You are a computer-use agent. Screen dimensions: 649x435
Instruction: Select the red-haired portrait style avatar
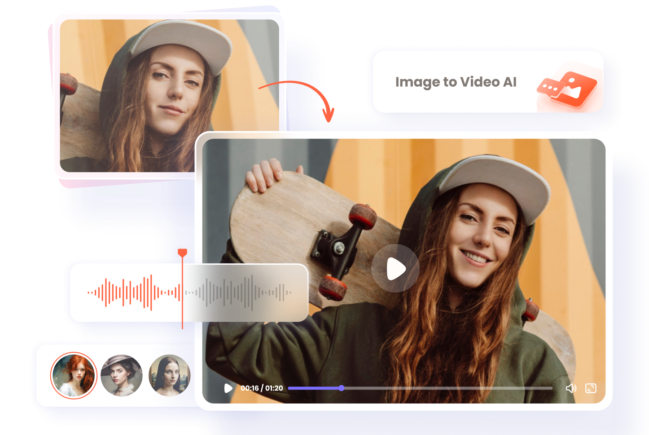(74, 376)
